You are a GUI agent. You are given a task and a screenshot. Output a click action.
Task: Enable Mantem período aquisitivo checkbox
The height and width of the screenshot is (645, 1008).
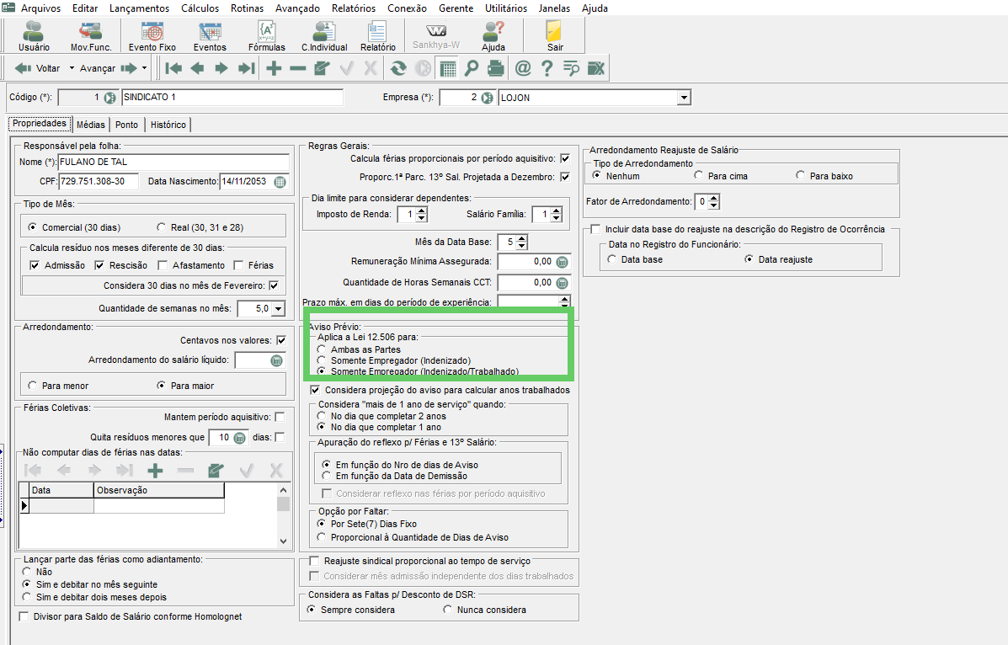(x=280, y=417)
